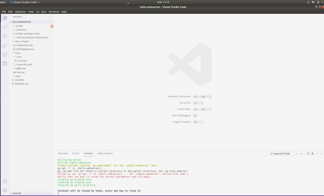Screen dimensions: 324x196
Task: Expand the OUTLINE section
Action: (x=16, y=193)
